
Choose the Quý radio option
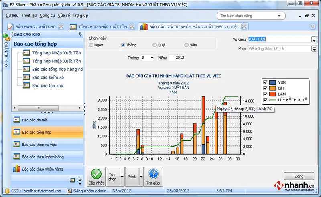coord(155,45)
